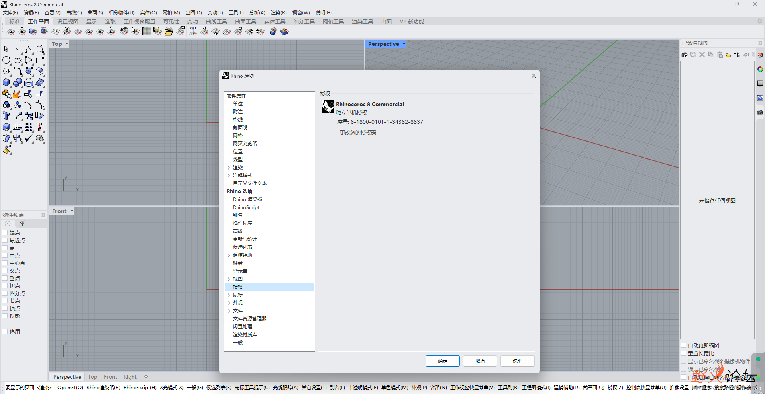Click the folder import icon in named views panel
The width and height of the screenshot is (765, 394).
click(728, 55)
